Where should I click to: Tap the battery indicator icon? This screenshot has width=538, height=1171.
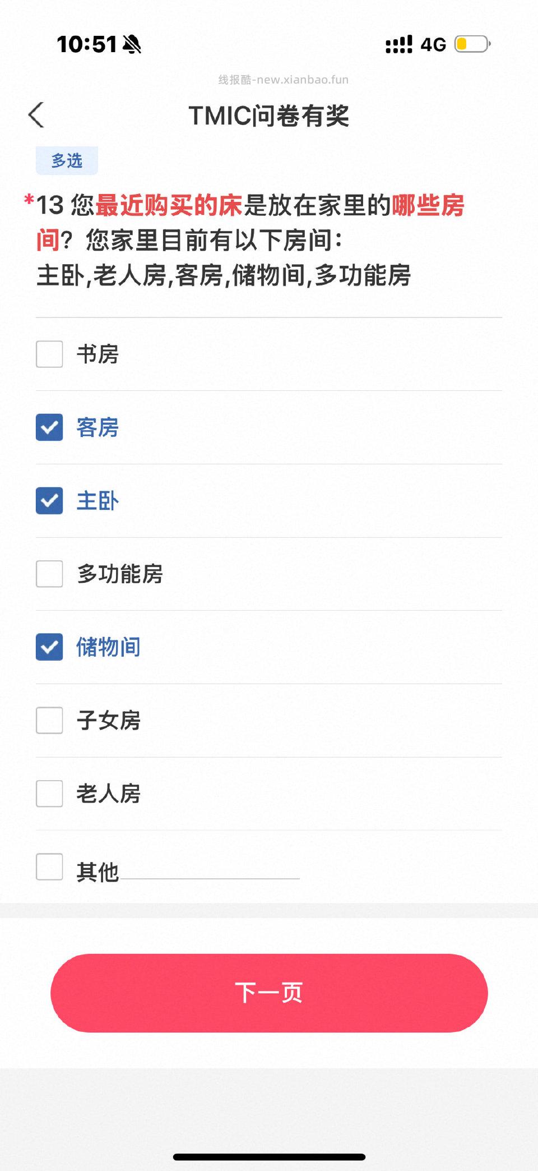(472, 44)
